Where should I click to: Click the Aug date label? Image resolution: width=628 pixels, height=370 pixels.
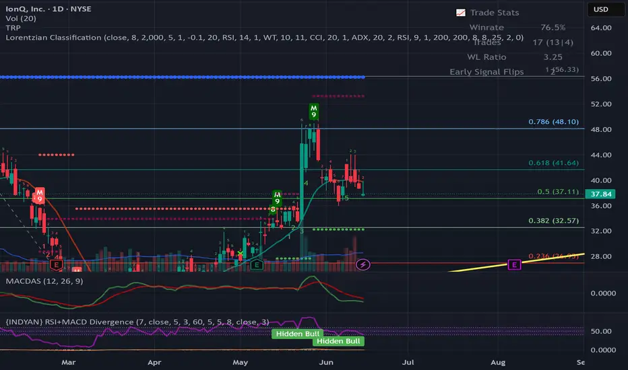click(498, 363)
